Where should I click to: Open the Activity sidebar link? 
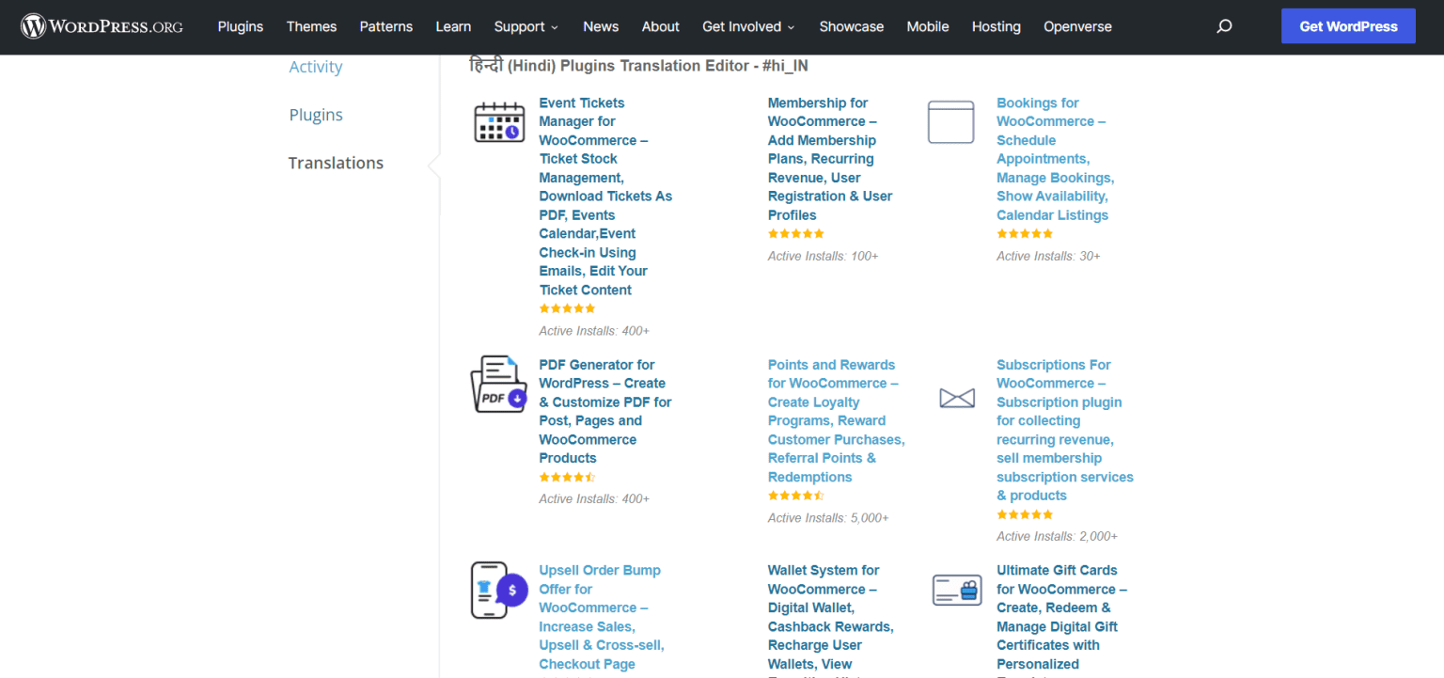click(x=315, y=66)
